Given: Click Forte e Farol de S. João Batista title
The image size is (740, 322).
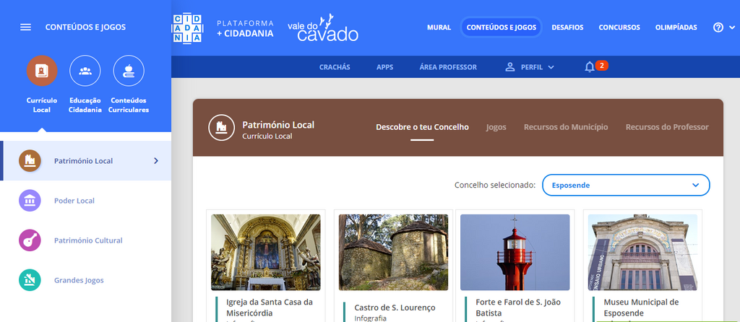Looking at the screenshot, I should click(518, 308).
